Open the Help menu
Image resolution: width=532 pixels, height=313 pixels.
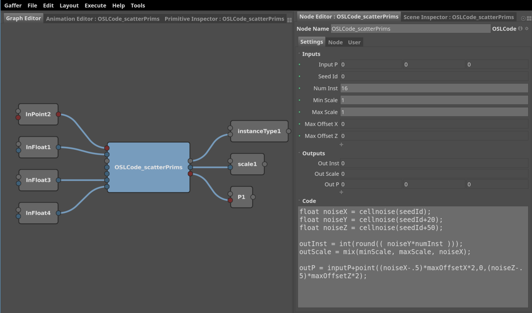pos(118,5)
